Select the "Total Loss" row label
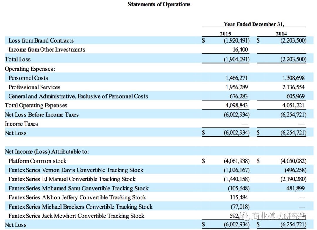This screenshot has height=230, width=317. pos(18,60)
